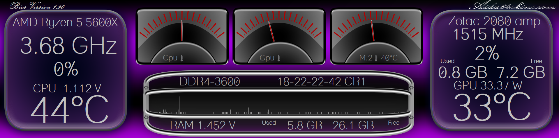Select the Zotac 2080 amp title
Viewport: 559px width, 138px height.
click(x=494, y=21)
